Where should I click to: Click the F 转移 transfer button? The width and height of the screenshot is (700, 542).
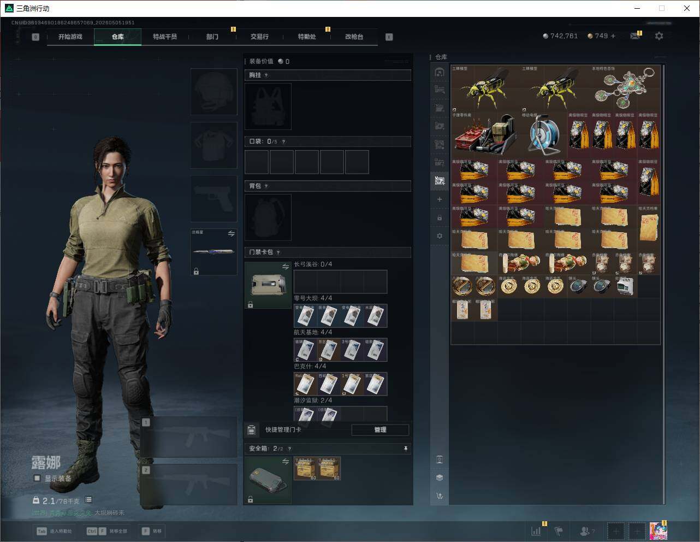[152, 531]
